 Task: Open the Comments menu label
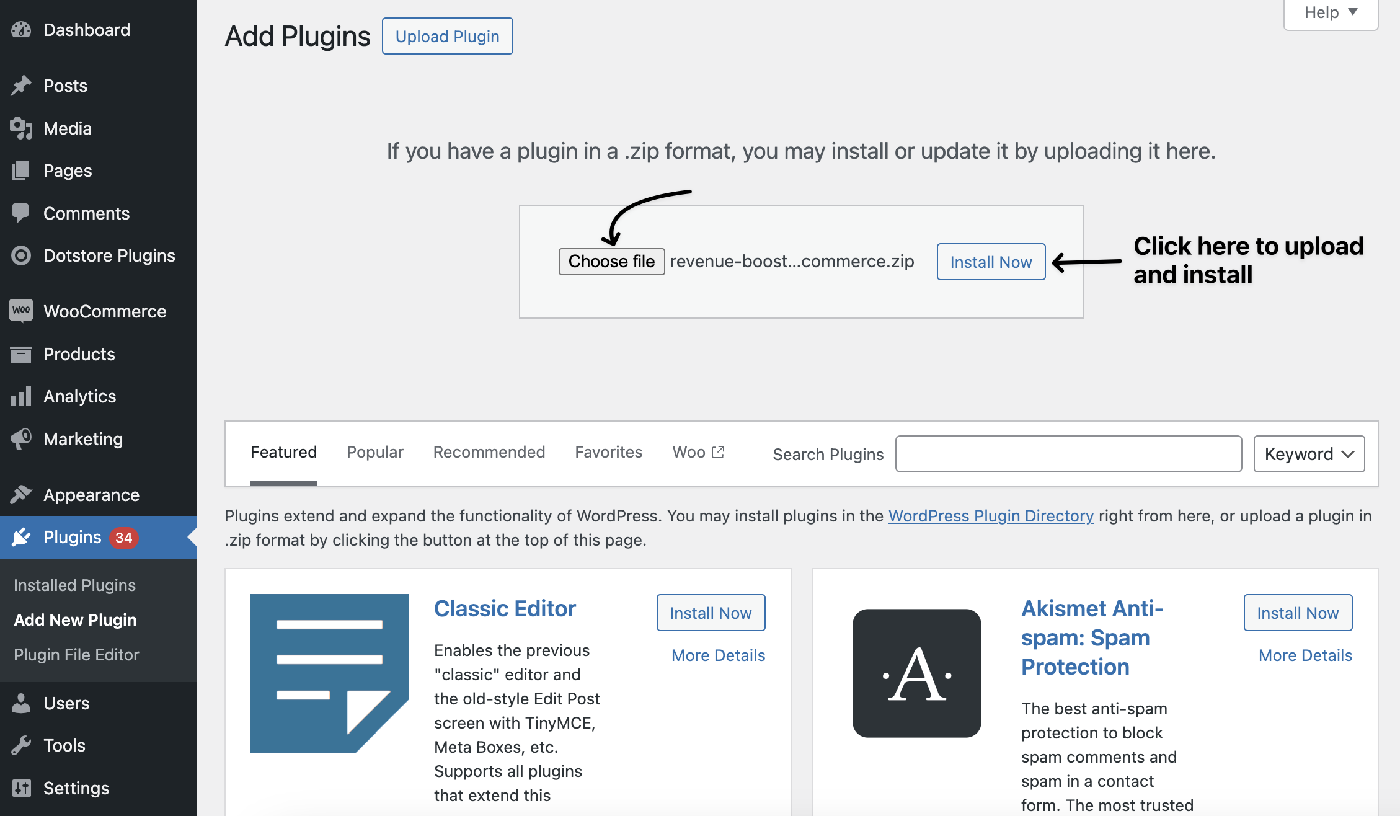[x=86, y=213]
